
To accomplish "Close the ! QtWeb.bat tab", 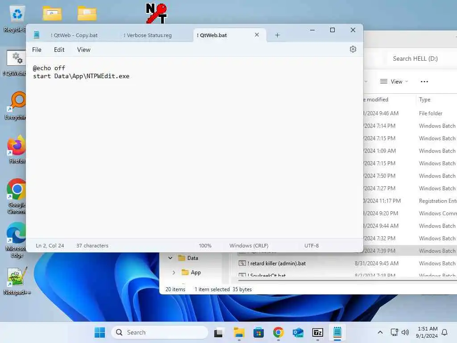I will tap(257, 35).
